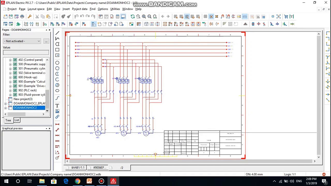The height and width of the screenshot is (186, 331).
Task: Click the Zoom in magnifier icon
Action: pos(144,17)
